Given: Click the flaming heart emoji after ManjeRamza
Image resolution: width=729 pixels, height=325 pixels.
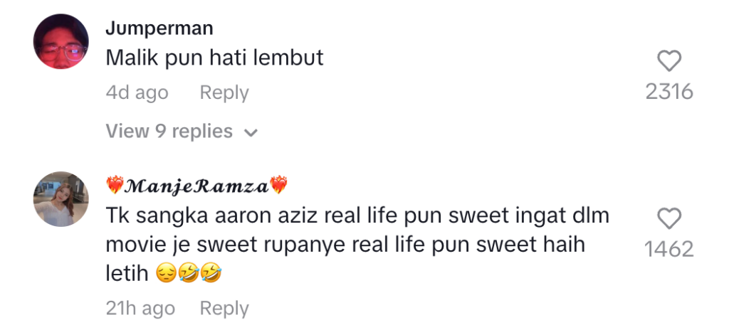Looking at the screenshot, I should point(279,186).
